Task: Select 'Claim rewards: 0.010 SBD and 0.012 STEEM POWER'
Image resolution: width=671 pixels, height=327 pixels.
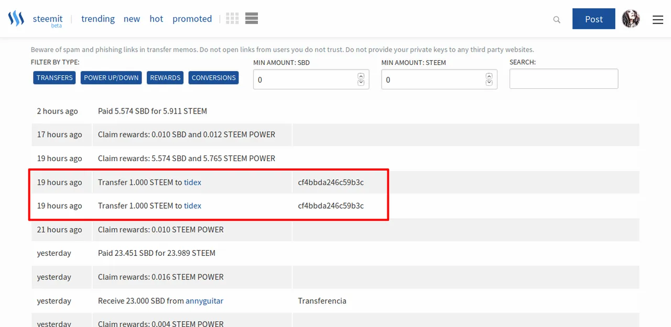Action: click(187, 134)
